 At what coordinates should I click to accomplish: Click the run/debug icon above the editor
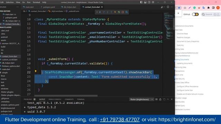click(x=162, y=7)
